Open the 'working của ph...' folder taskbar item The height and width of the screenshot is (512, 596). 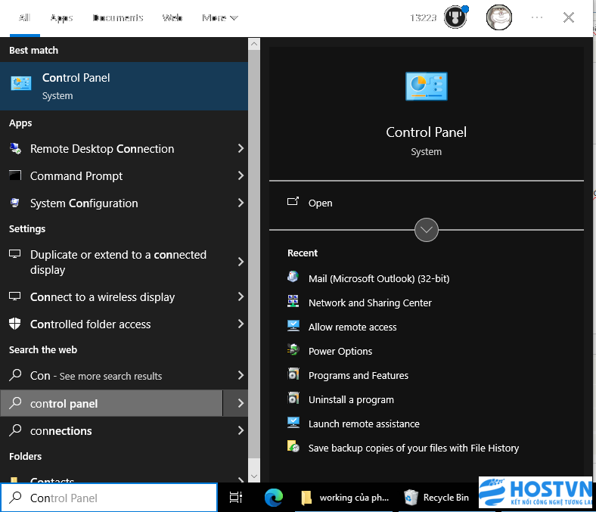tap(345, 498)
